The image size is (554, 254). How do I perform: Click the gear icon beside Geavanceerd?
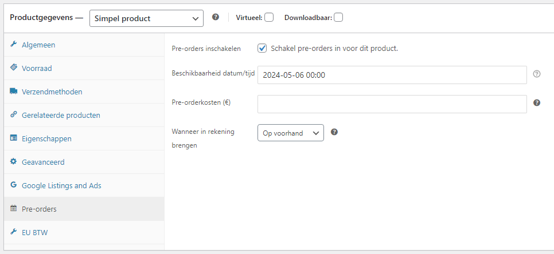tap(13, 161)
